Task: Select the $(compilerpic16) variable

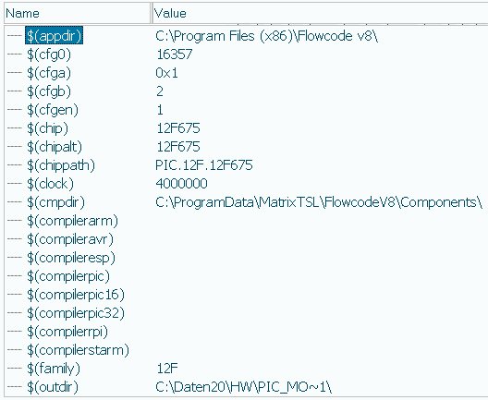Action: [76, 295]
